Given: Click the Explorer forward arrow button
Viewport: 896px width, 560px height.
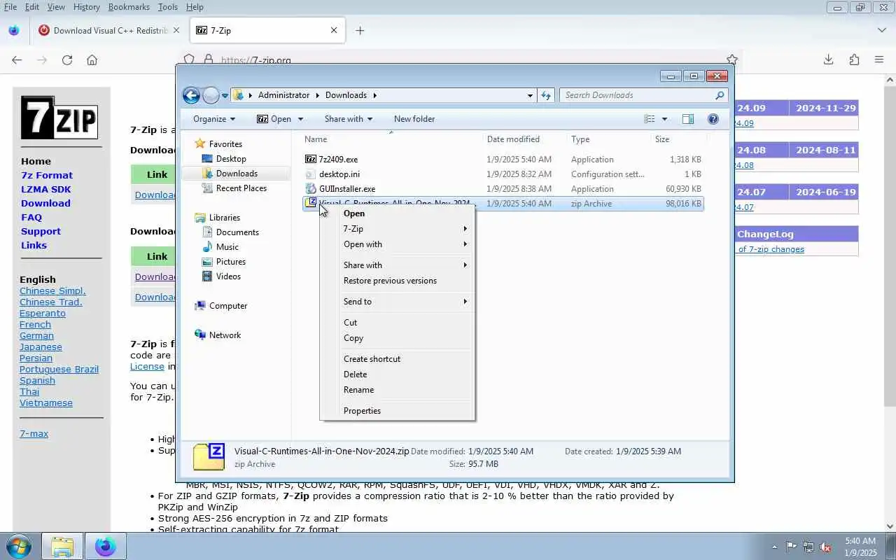Looking at the screenshot, I should click(x=211, y=95).
